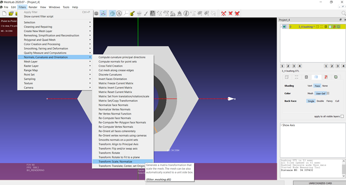This screenshot has height=185, width=346.
Task: Click Show current filter script
Action: click(55, 16)
